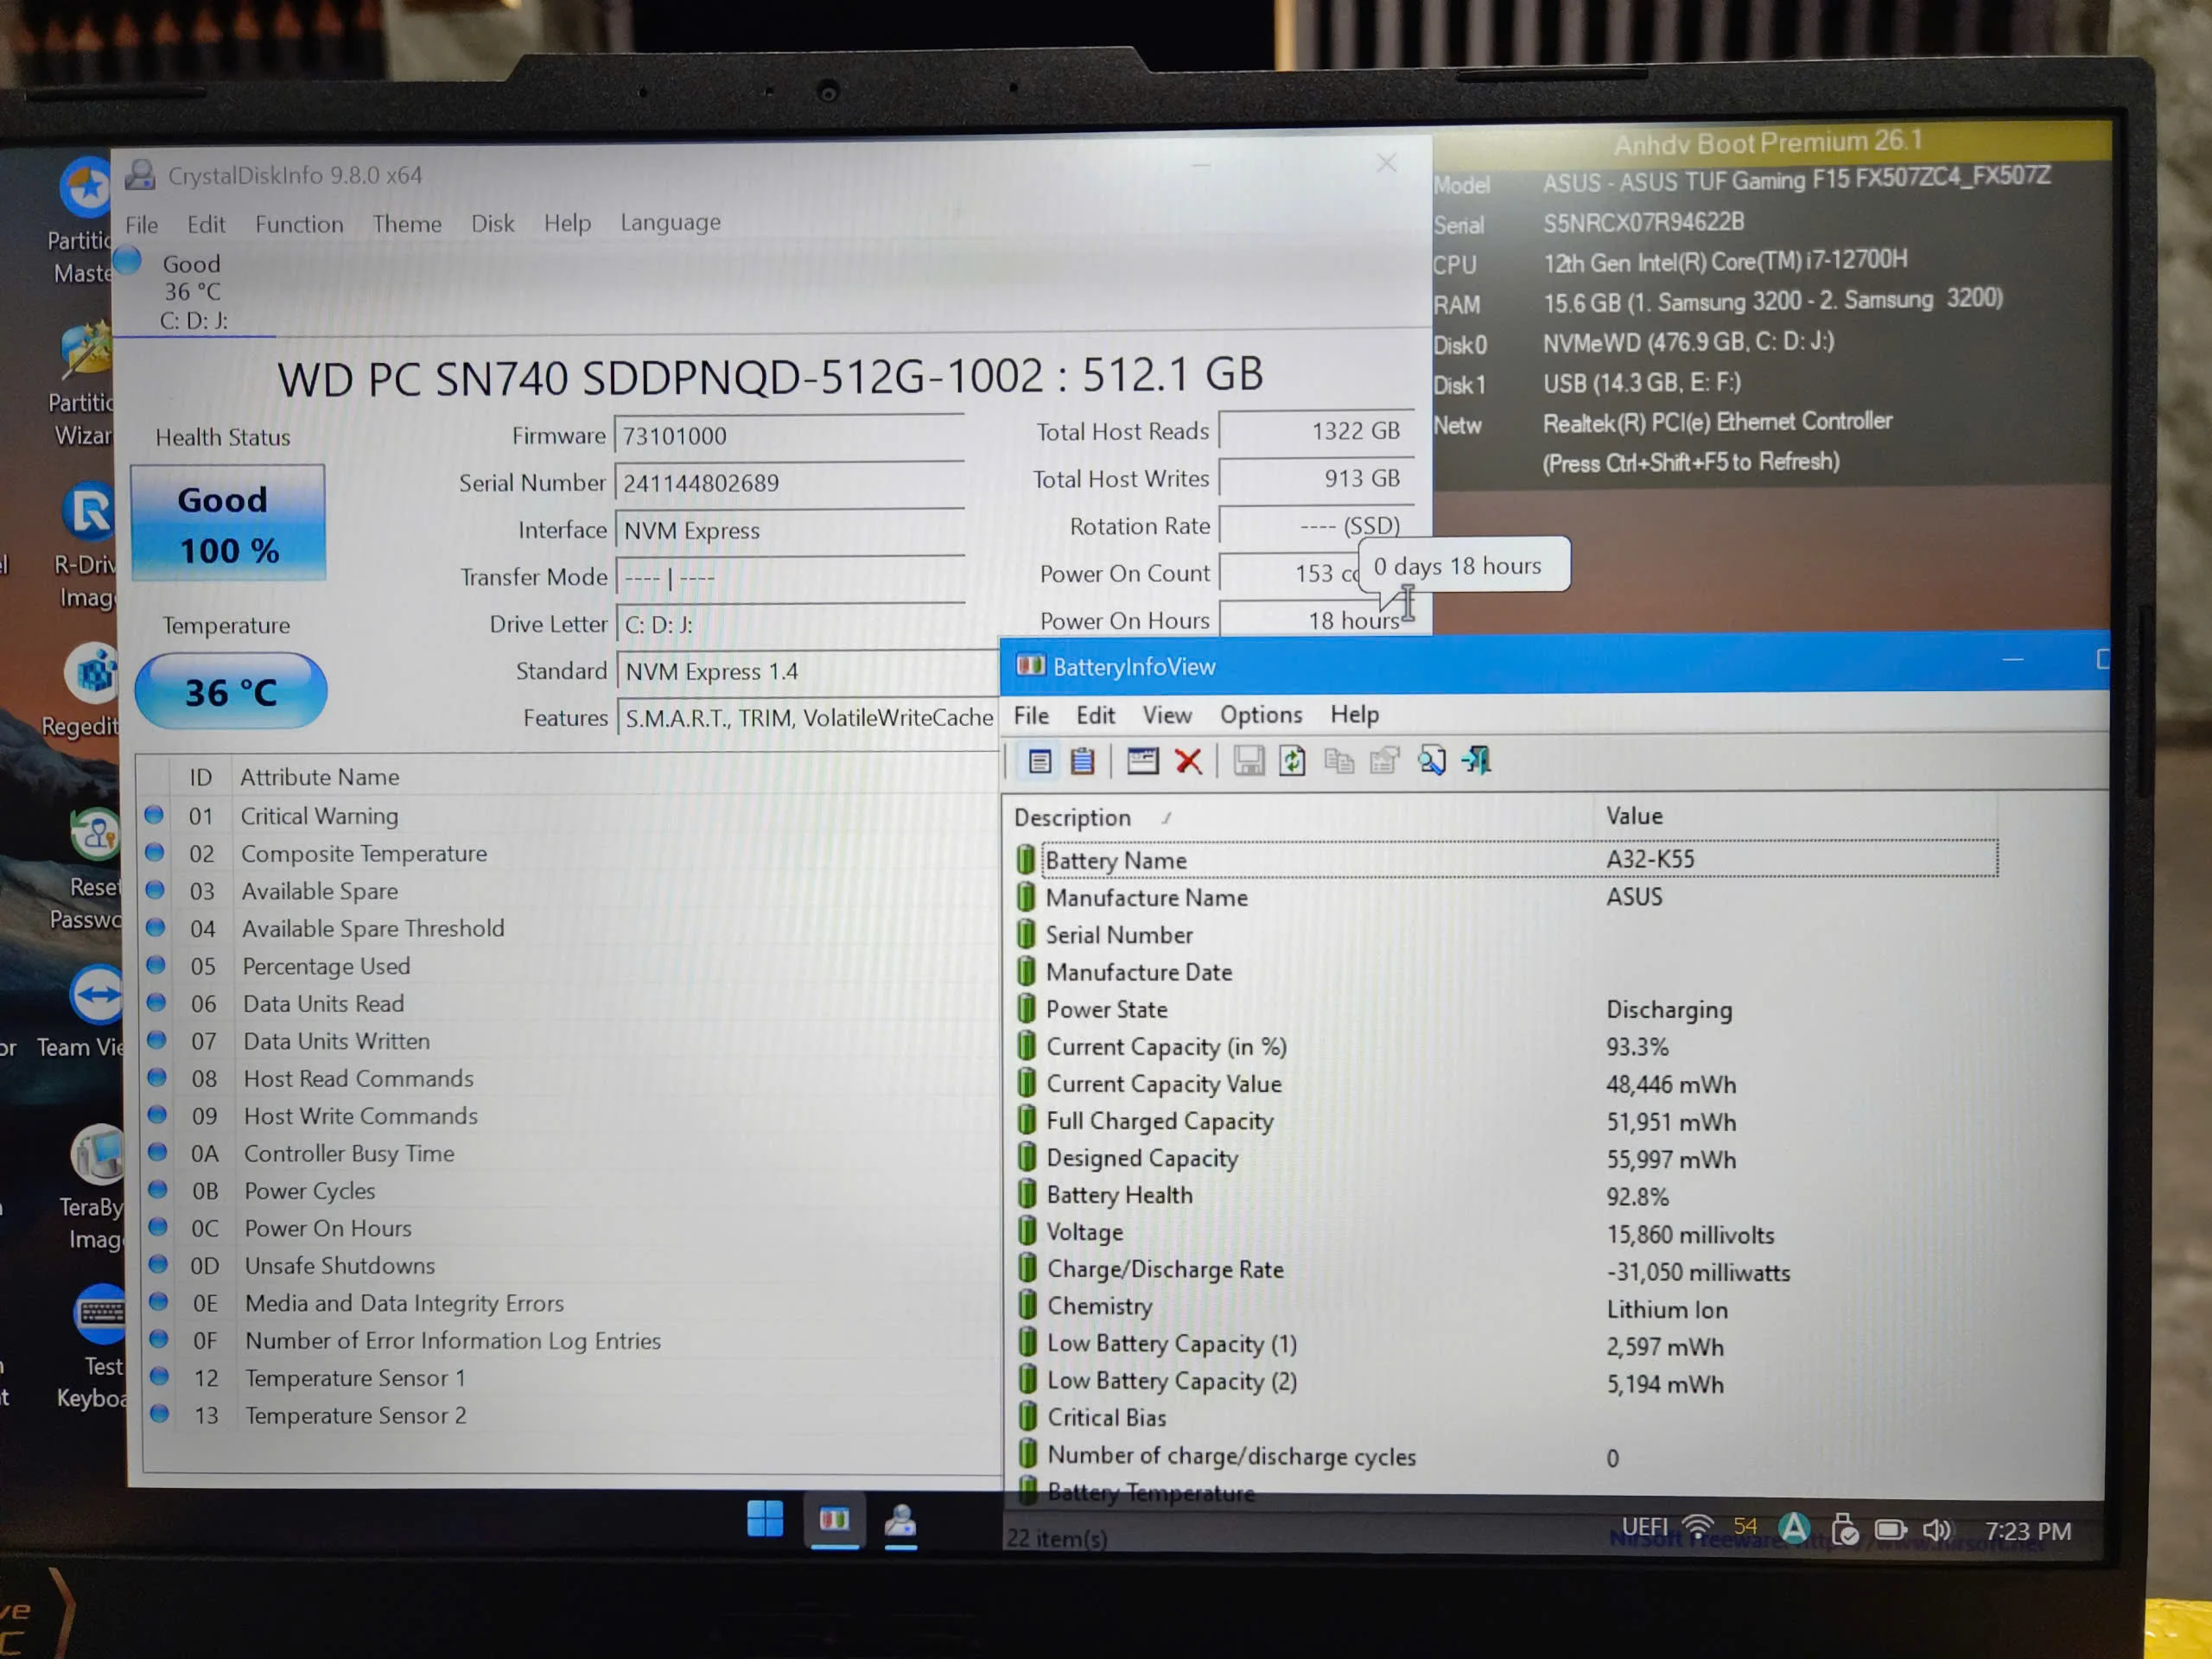The width and height of the screenshot is (2212, 1659).
Task: Open CrystalDiskInfo Function menu
Action: 299,224
